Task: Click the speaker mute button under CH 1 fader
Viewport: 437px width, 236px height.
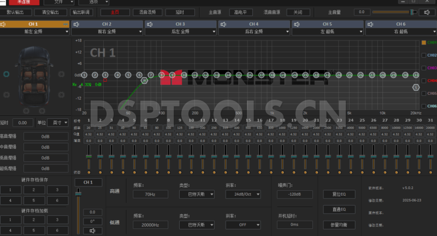Action: tap(92, 231)
